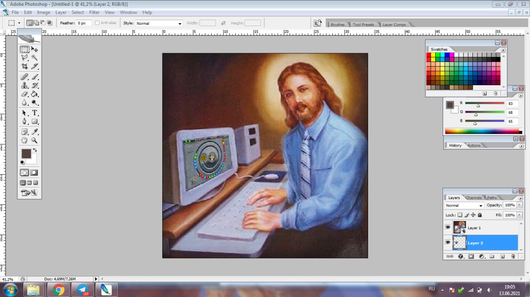Viewport: 530px width, 297px height.
Task: Select the Slice tool
Action: [35, 66]
